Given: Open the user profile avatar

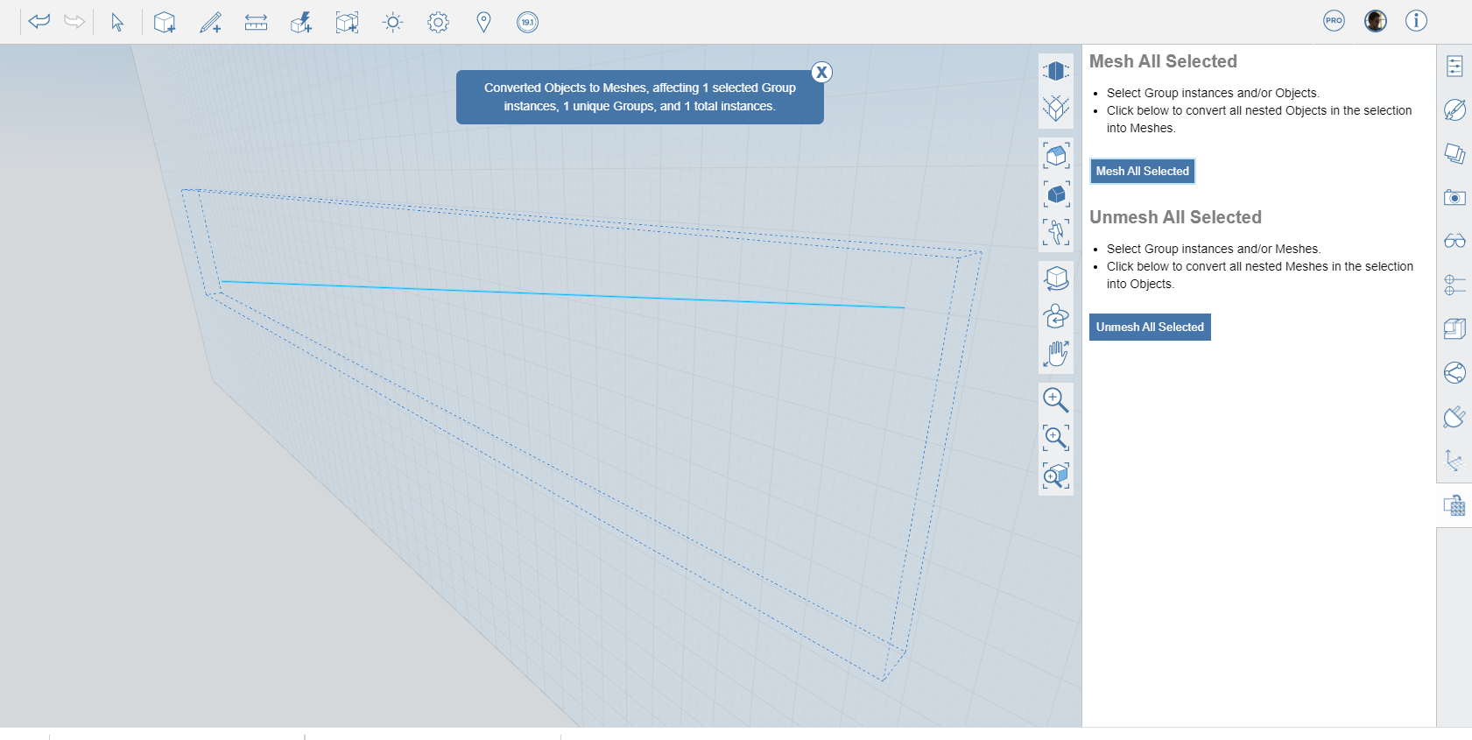Looking at the screenshot, I should [1376, 21].
